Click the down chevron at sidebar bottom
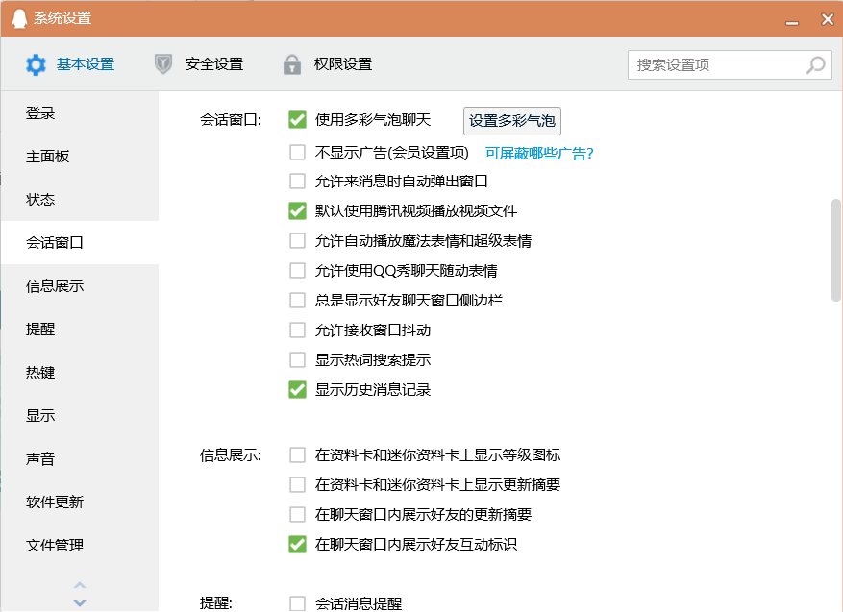843x612 pixels. pyautogui.click(x=80, y=602)
